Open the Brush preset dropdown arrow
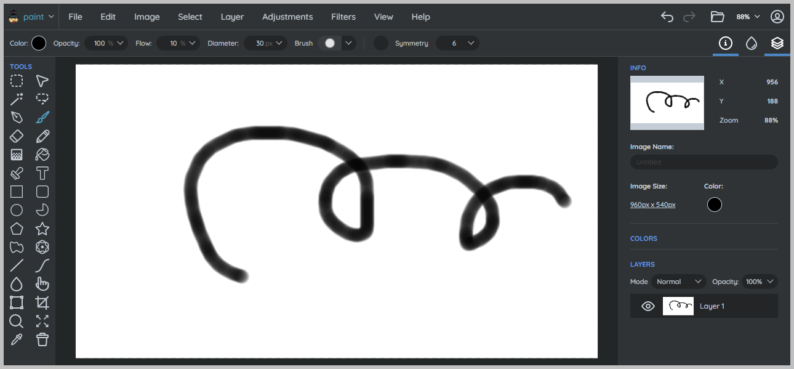 [349, 43]
